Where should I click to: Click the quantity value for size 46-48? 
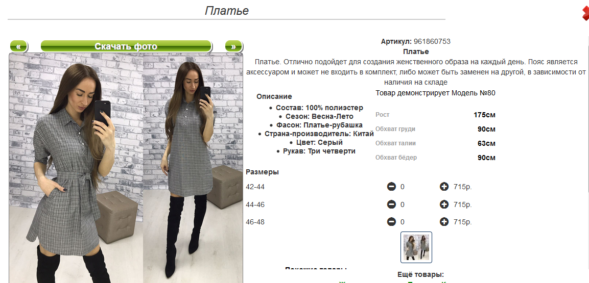pos(403,222)
